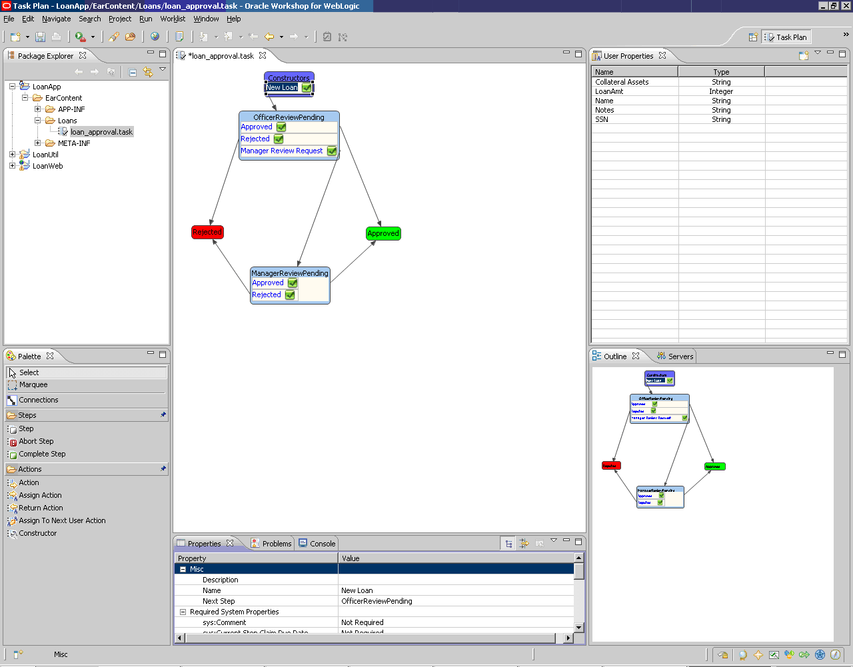Open the Navigate menu
Image resolution: width=853 pixels, height=667 pixels.
point(57,19)
